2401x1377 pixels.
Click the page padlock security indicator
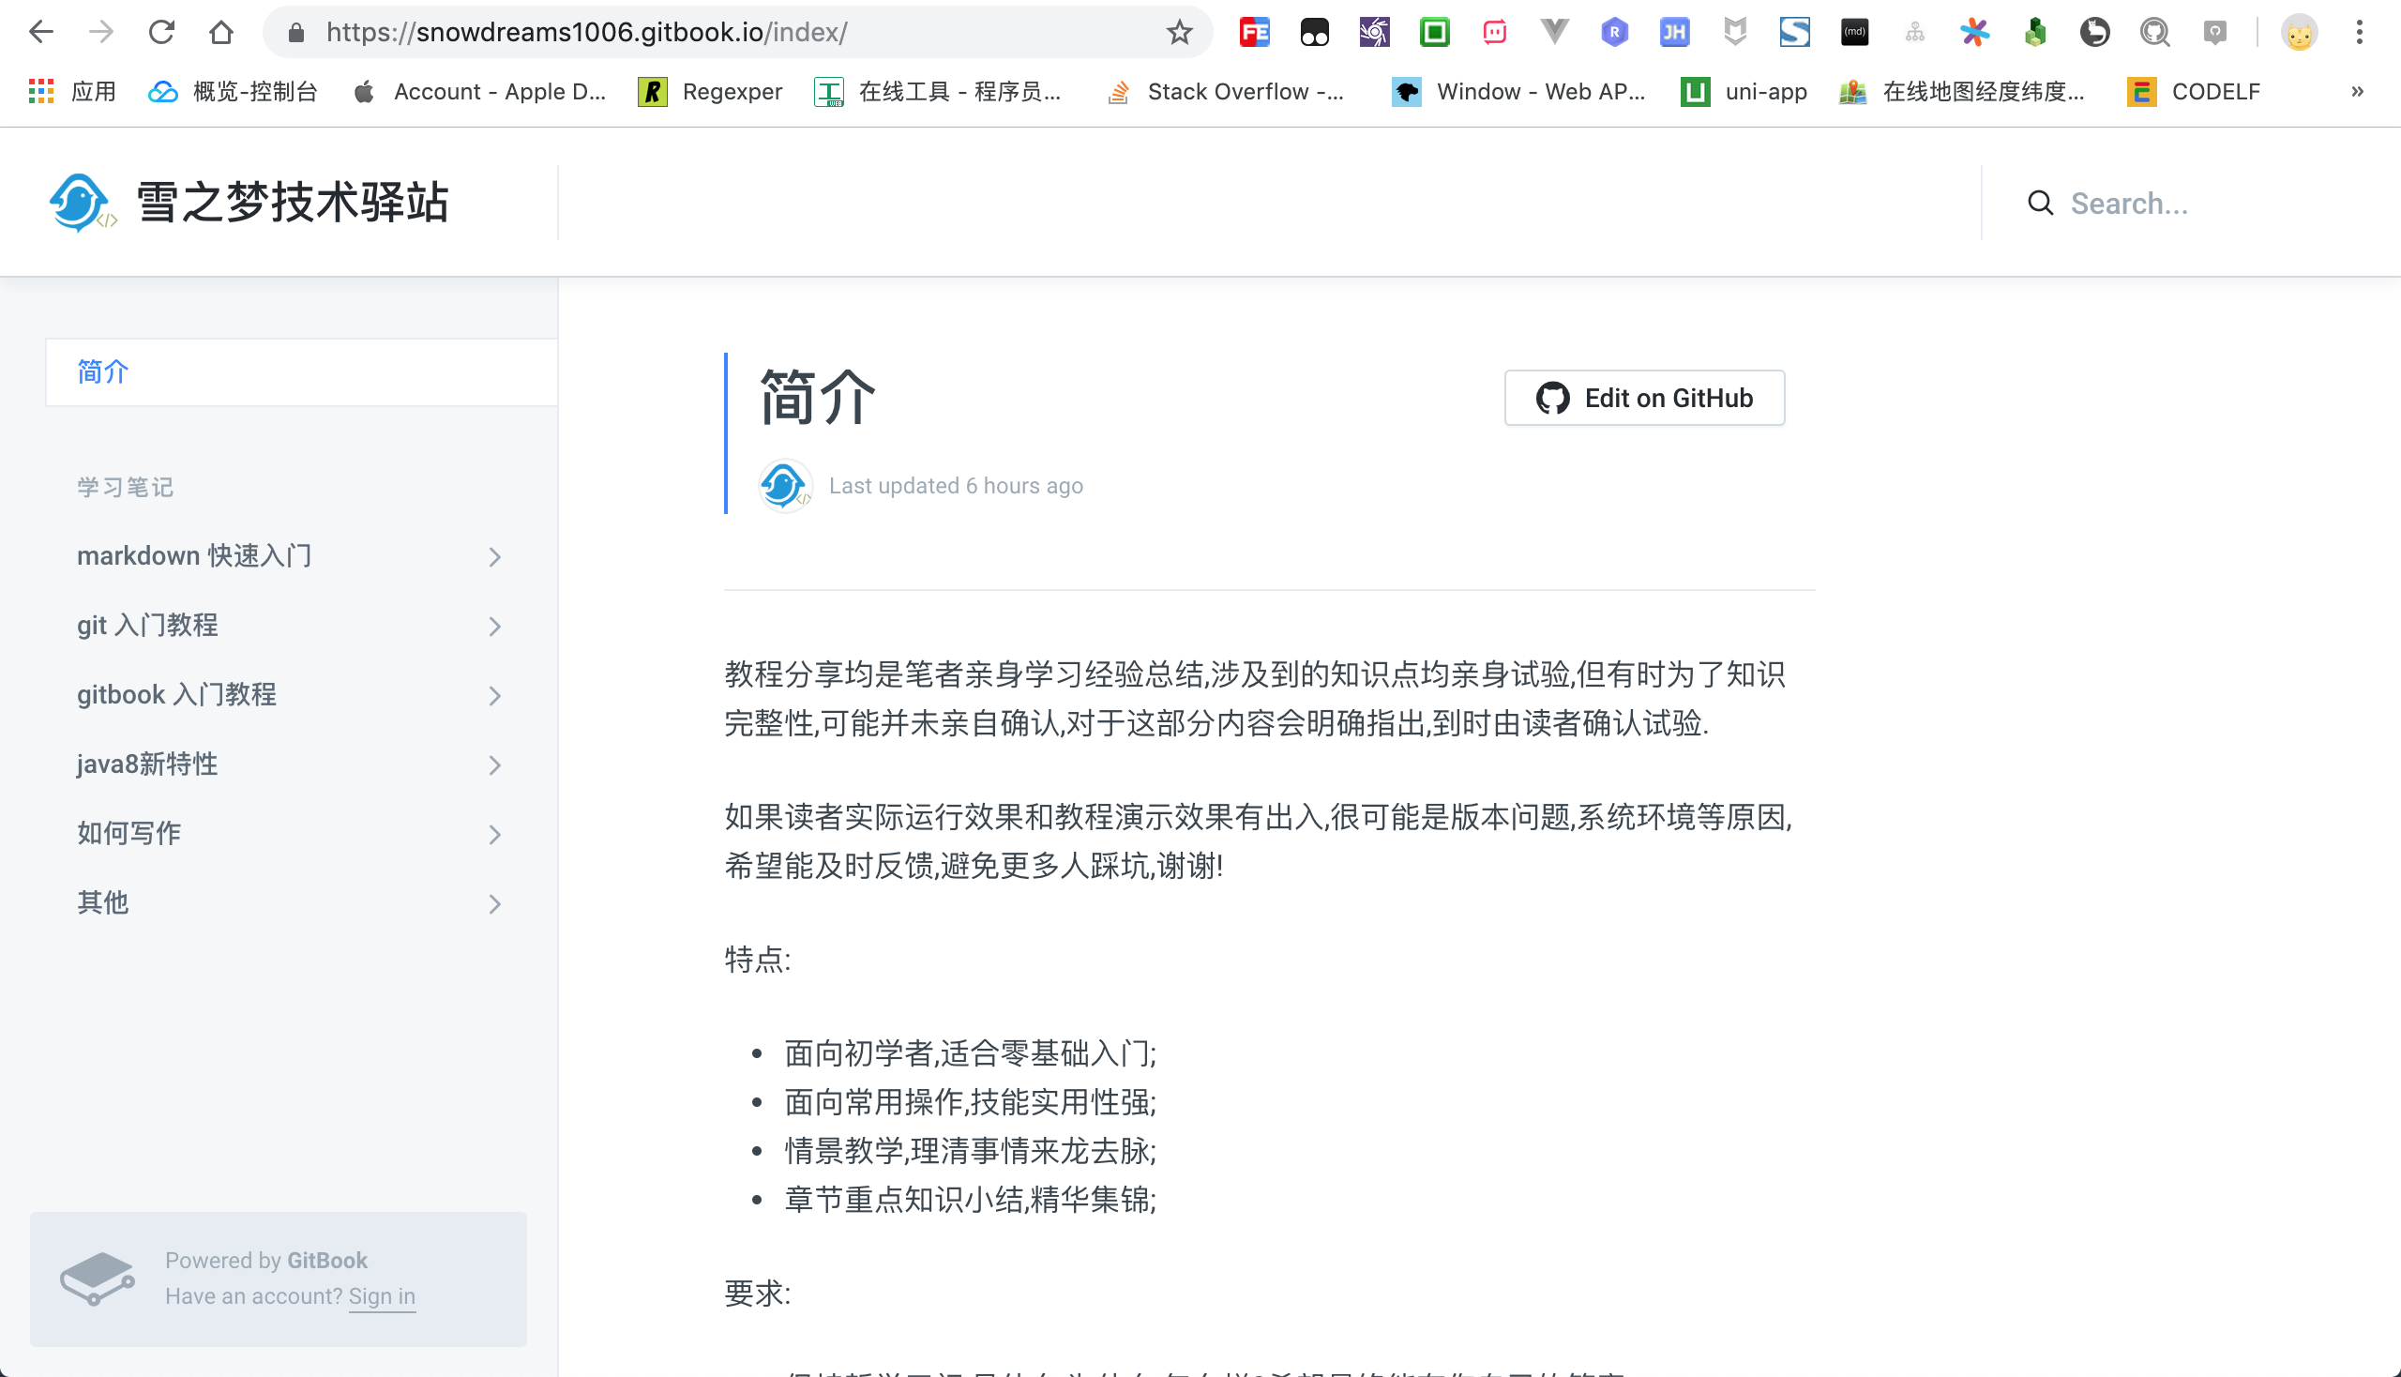tap(295, 31)
